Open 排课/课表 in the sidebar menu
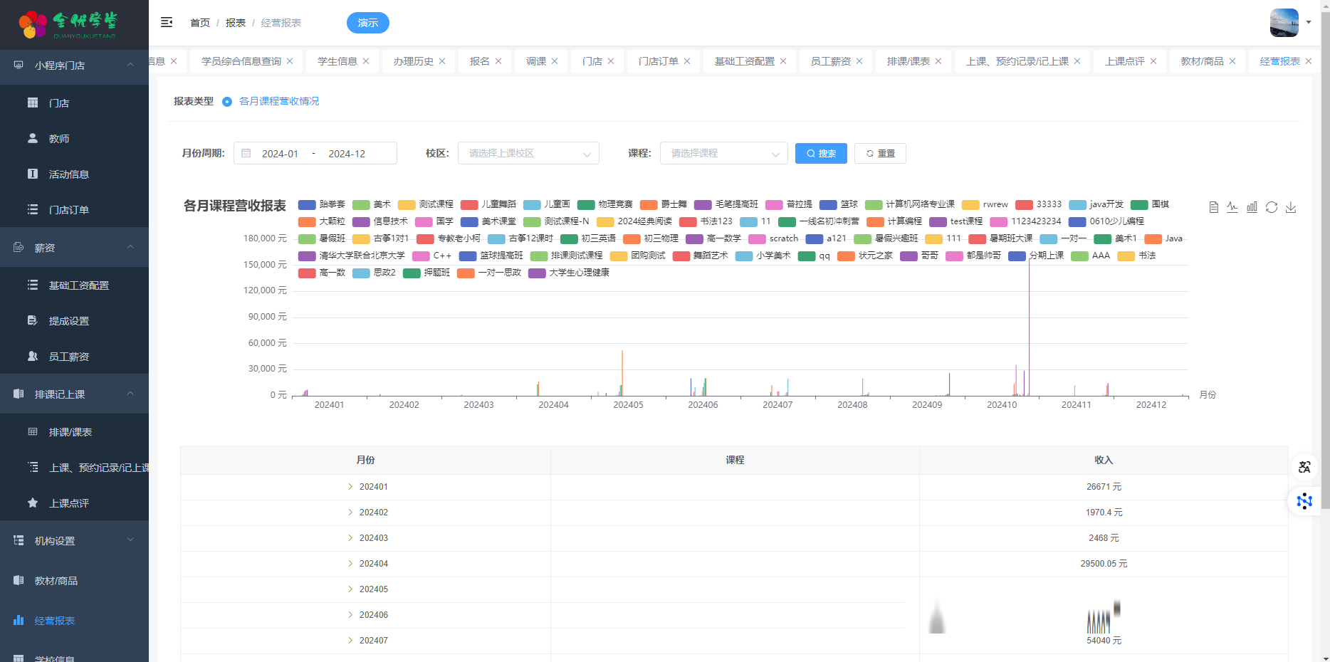 74,432
